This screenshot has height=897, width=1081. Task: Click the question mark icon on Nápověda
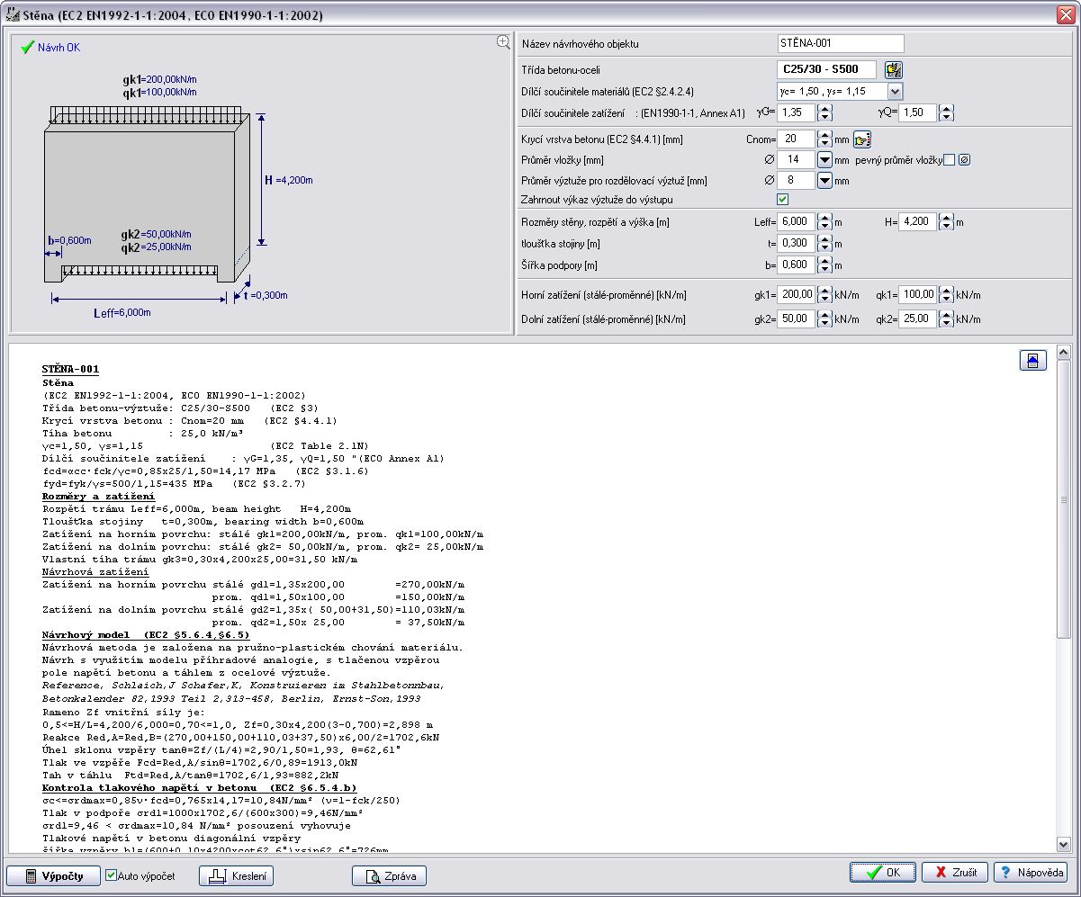[1006, 873]
